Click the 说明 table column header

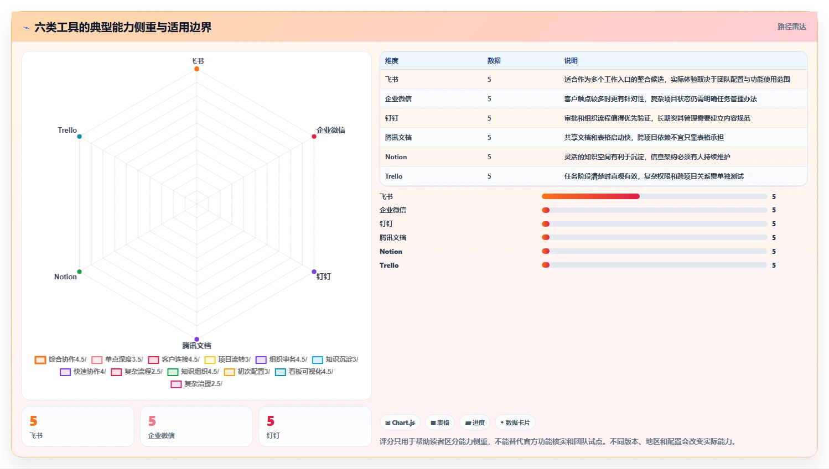[x=571, y=61]
